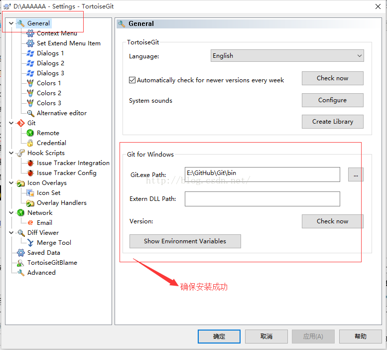
Task: Click the Merge Tool icon
Action: click(30, 242)
